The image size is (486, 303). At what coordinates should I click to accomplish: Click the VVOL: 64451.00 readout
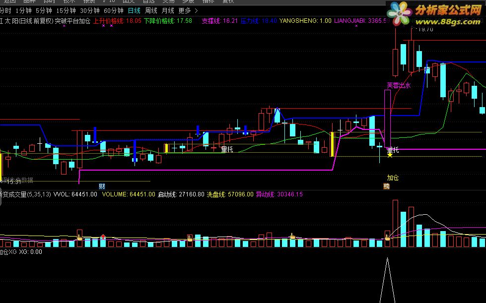click(x=75, y=194)
